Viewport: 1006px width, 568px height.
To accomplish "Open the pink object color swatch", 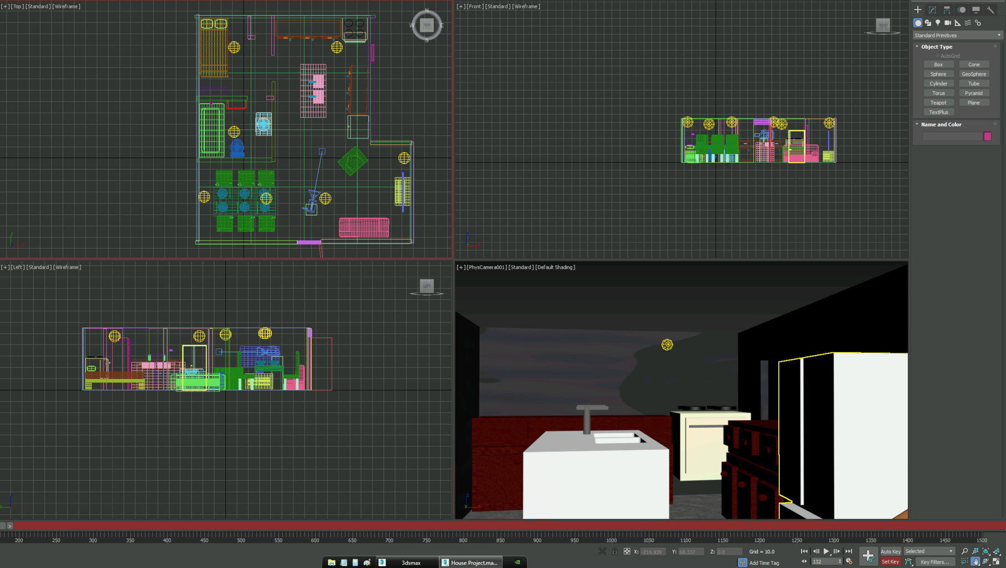I will pyautogui.click(x=987, y=136).
